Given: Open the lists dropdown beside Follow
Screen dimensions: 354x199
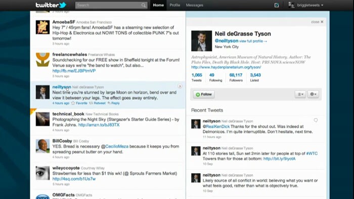Looking at the screenshot, I should 300,94.
